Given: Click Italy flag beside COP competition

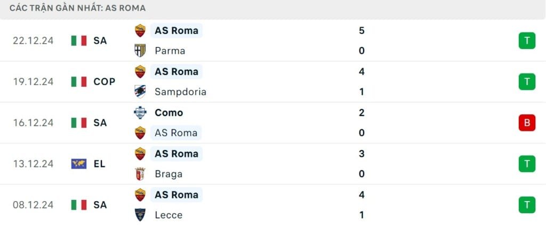Looking at the screenshot, I should tap(79, 81).
